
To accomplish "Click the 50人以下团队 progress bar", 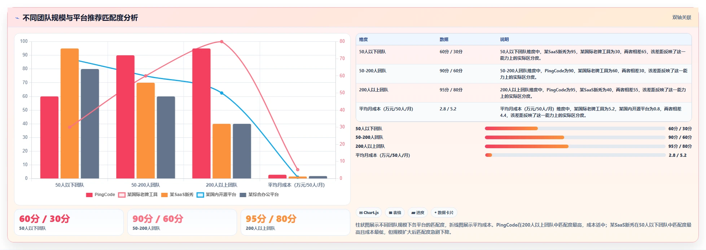I will (575, 128).
